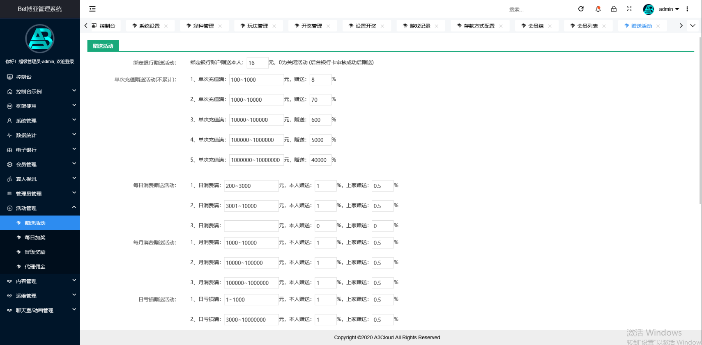
Task: Expand the 内容管理 sidebar menu
Action: point(40,281)
